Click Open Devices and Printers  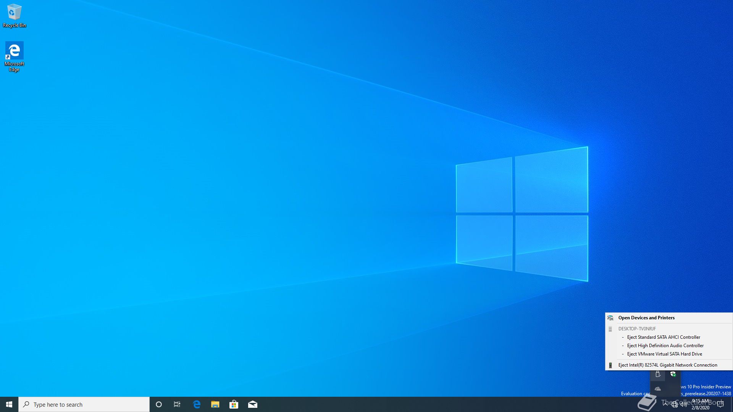(x=669, y=318)
